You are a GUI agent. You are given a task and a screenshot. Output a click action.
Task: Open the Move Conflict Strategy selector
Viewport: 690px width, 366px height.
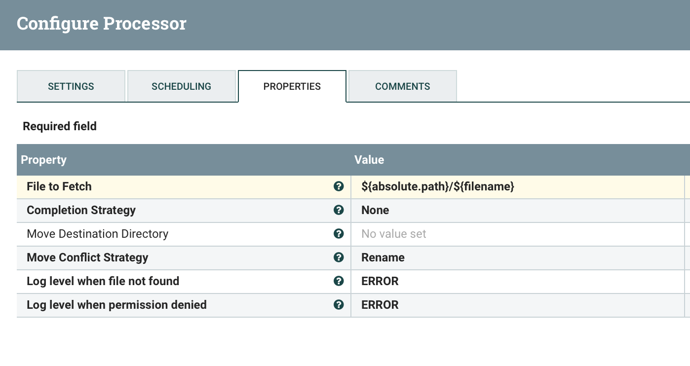coord(383,257)
